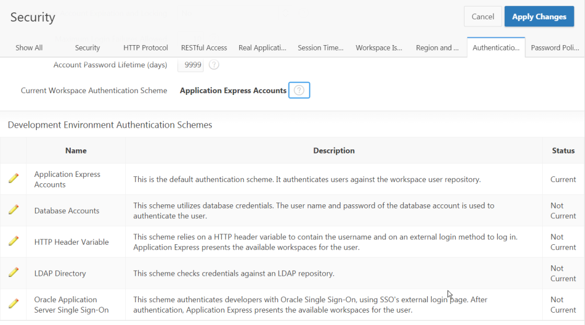585x325 pixels.
Task: Open the RESTful Access tab
Action: [x=204, y=48]
